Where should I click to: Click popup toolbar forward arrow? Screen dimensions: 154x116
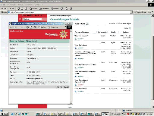coord(22,27)
